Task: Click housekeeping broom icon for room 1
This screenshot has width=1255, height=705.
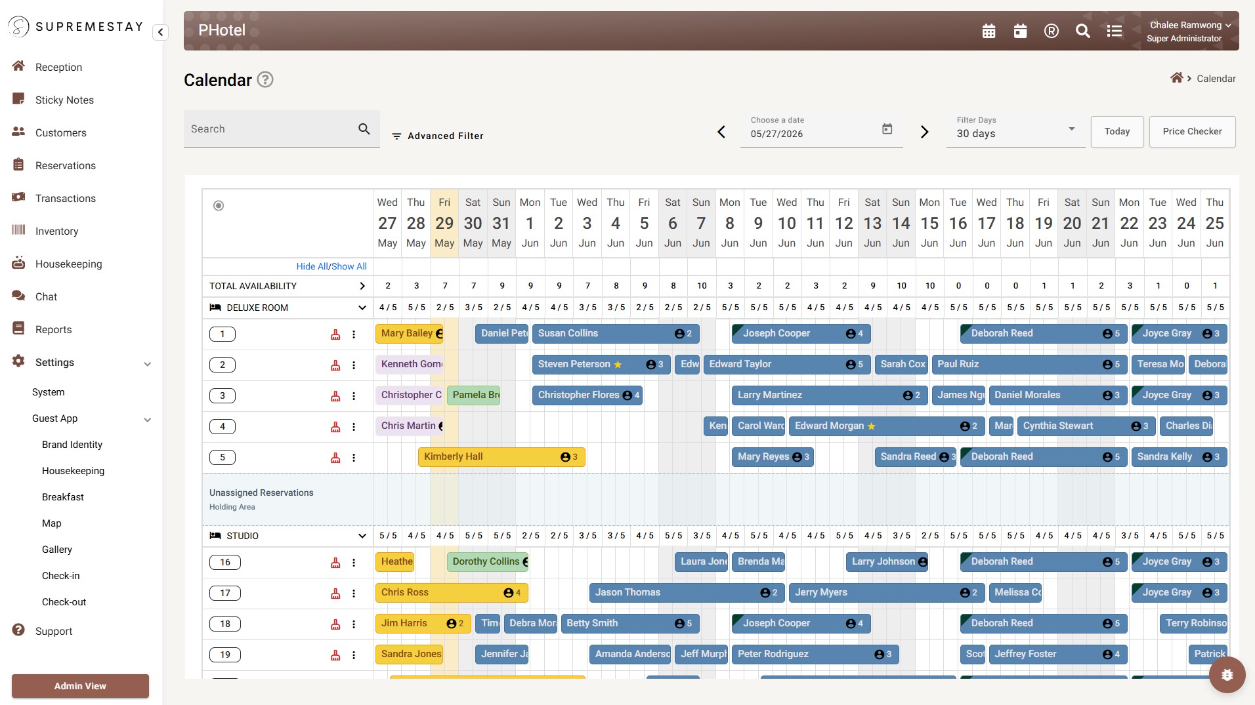Action: pyautogui.click(x=335, y=334)
